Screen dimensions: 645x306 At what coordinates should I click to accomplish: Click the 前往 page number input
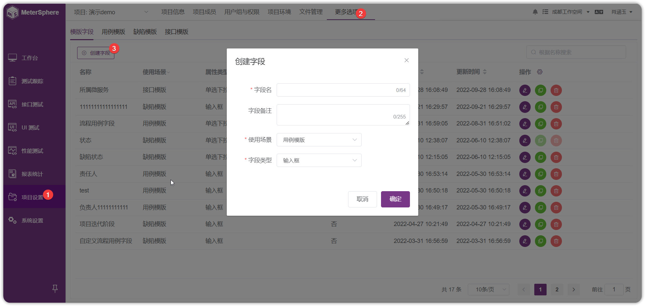(614, 289)
